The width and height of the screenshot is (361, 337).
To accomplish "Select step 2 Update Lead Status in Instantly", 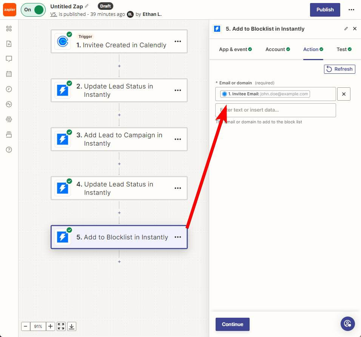I will [119, 90].
